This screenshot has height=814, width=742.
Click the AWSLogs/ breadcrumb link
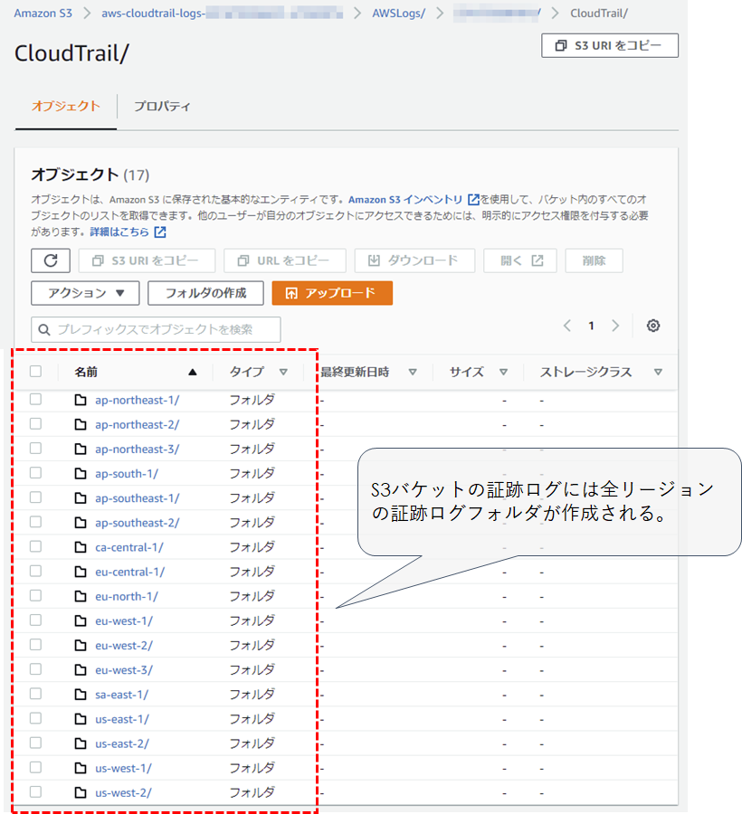click(x=398, y=14)
